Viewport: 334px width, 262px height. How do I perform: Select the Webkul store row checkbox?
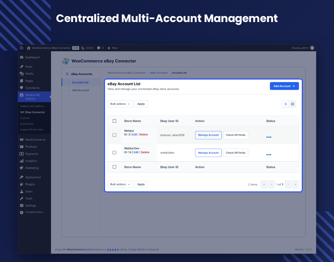point(115,135)
